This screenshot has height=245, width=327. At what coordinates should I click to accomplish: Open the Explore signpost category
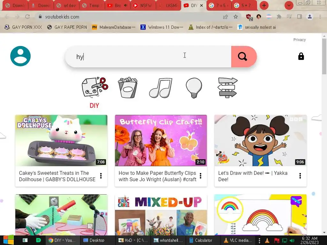click(227, 87)
